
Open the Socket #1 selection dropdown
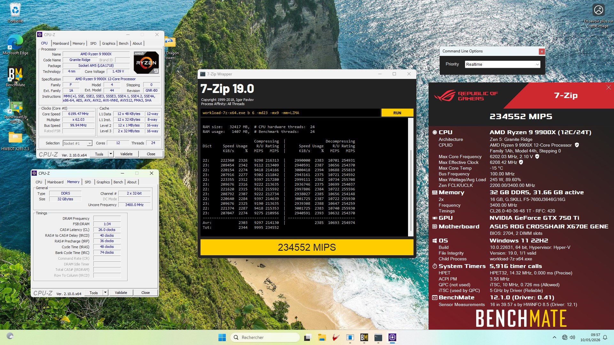pyautogui.click(x=77, y=143)
